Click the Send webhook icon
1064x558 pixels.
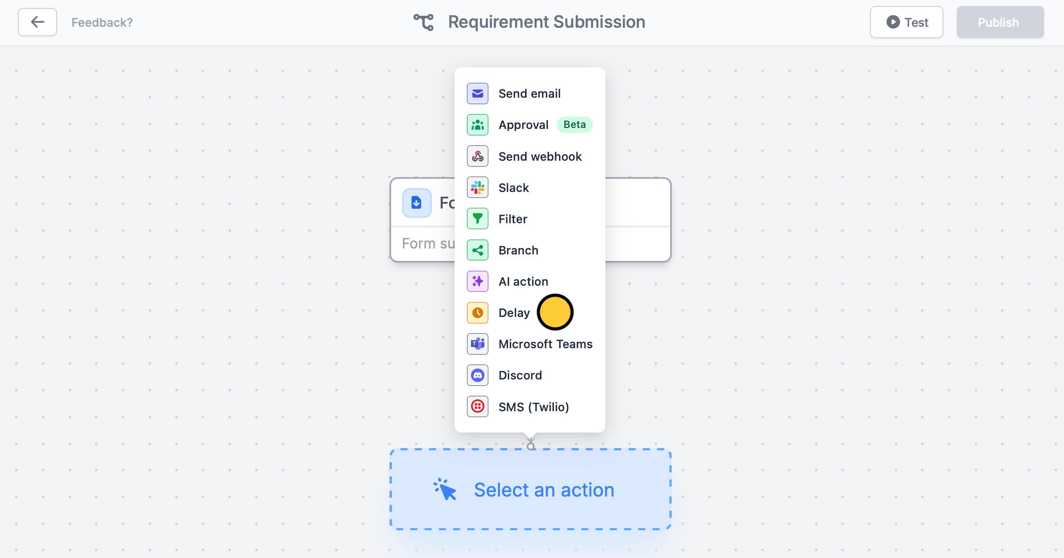click(477, 156)
